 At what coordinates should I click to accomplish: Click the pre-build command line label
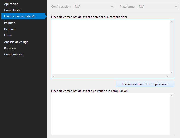[89, 17]
